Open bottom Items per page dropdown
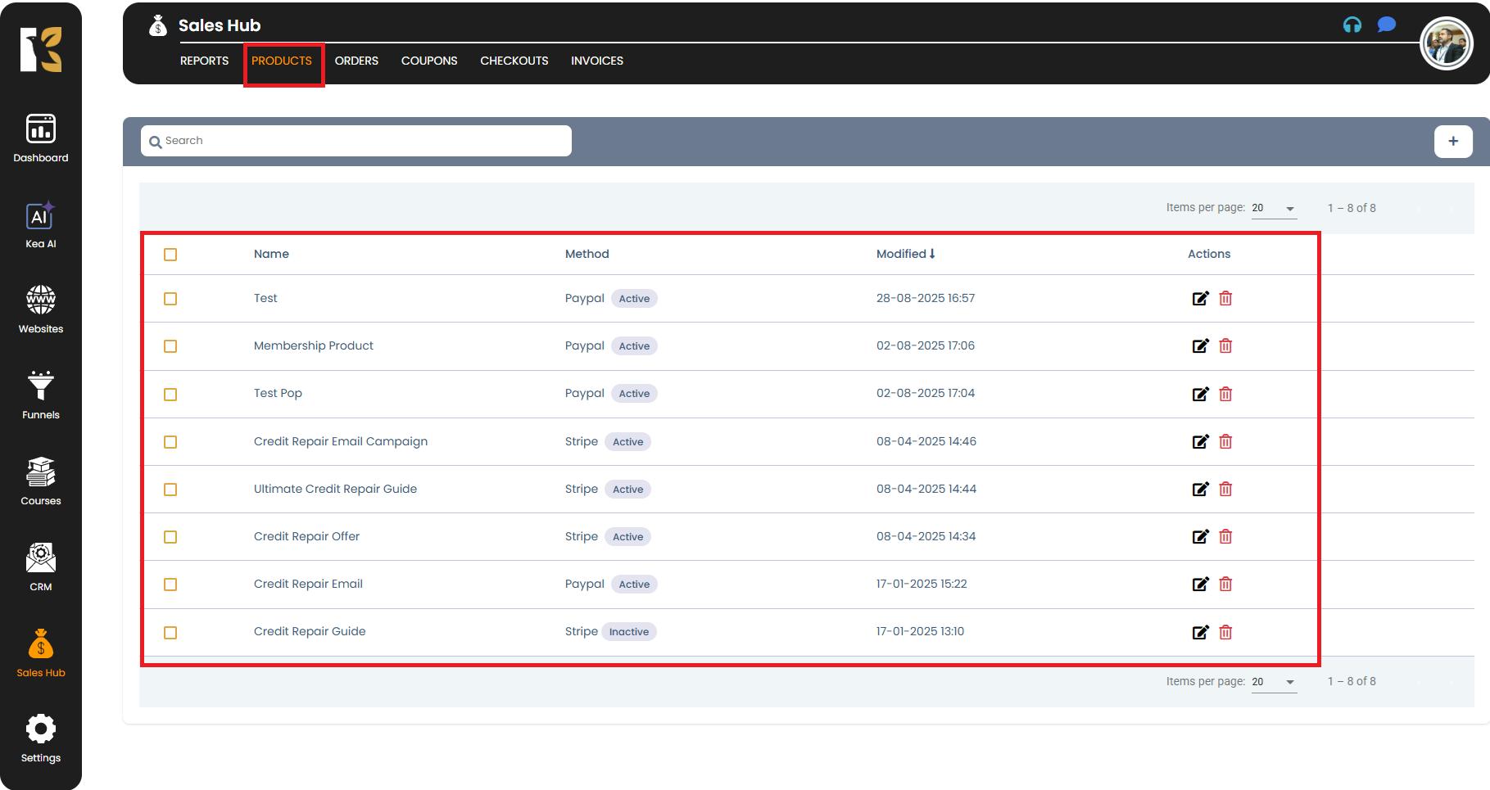Image resolution: width=1490 pixels, height=790 pixels. tap(1274, 682)
